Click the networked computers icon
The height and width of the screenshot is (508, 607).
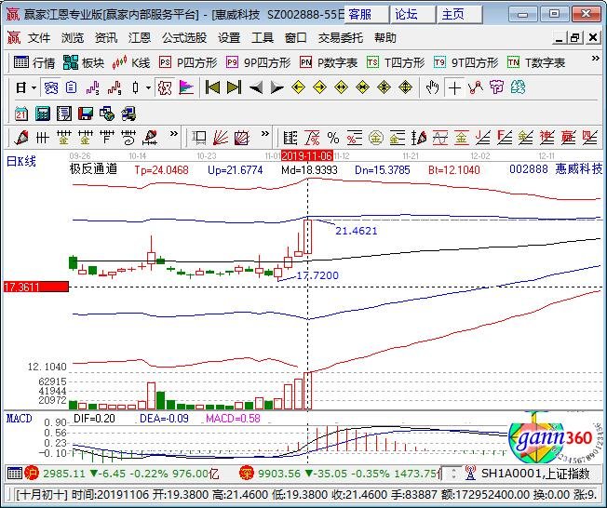tap(128, 114)
